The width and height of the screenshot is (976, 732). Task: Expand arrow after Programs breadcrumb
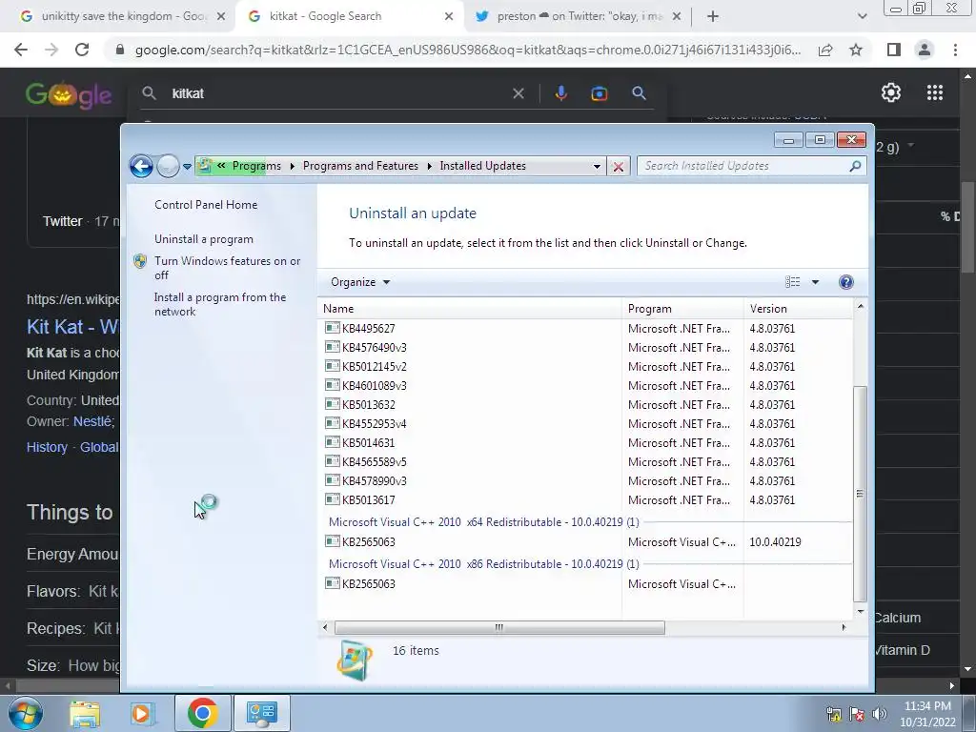click(x=292, y=166)
